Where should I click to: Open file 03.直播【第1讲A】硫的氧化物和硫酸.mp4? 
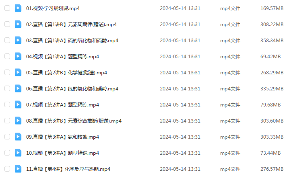click(72, 41)
